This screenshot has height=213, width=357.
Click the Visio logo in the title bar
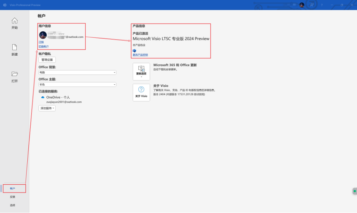[x=5, y=5]
